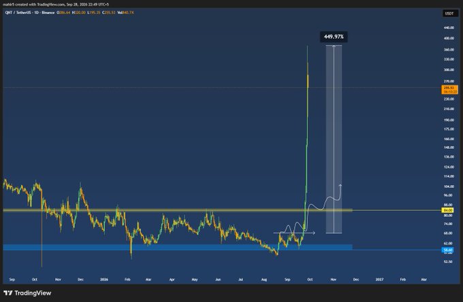Image resolution: width=463 pixels, height=302 pixels.
Task: Click the 52.50 price axis label
Action: click(x=448, y=262)
